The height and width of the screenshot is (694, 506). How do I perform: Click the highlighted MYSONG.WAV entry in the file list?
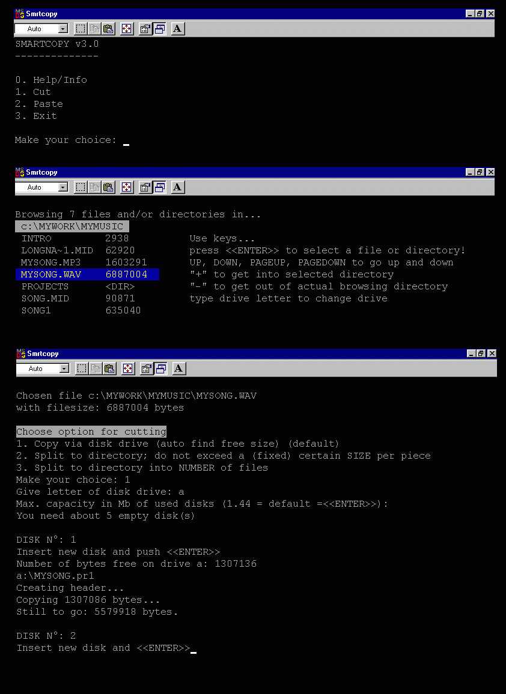click(x=51, y=274)
